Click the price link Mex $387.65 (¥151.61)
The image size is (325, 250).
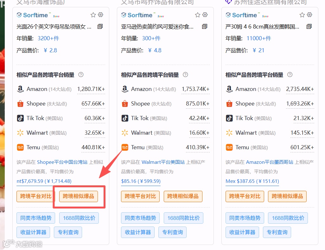click(252, 181)
